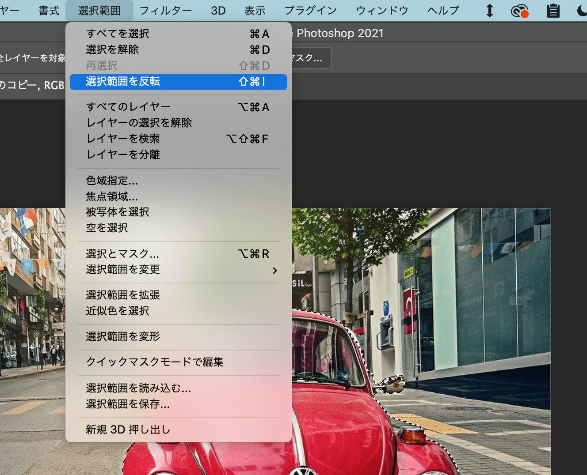The height and width of the screenshot is (475, 587).
Task: Open the フィルター menu
Action: tap(166, 11)
